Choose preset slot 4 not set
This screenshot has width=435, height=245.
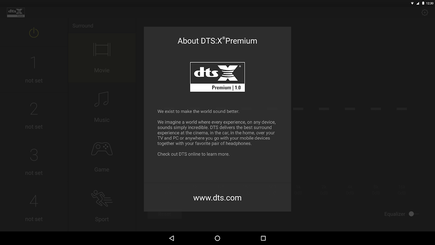point(34,208)
